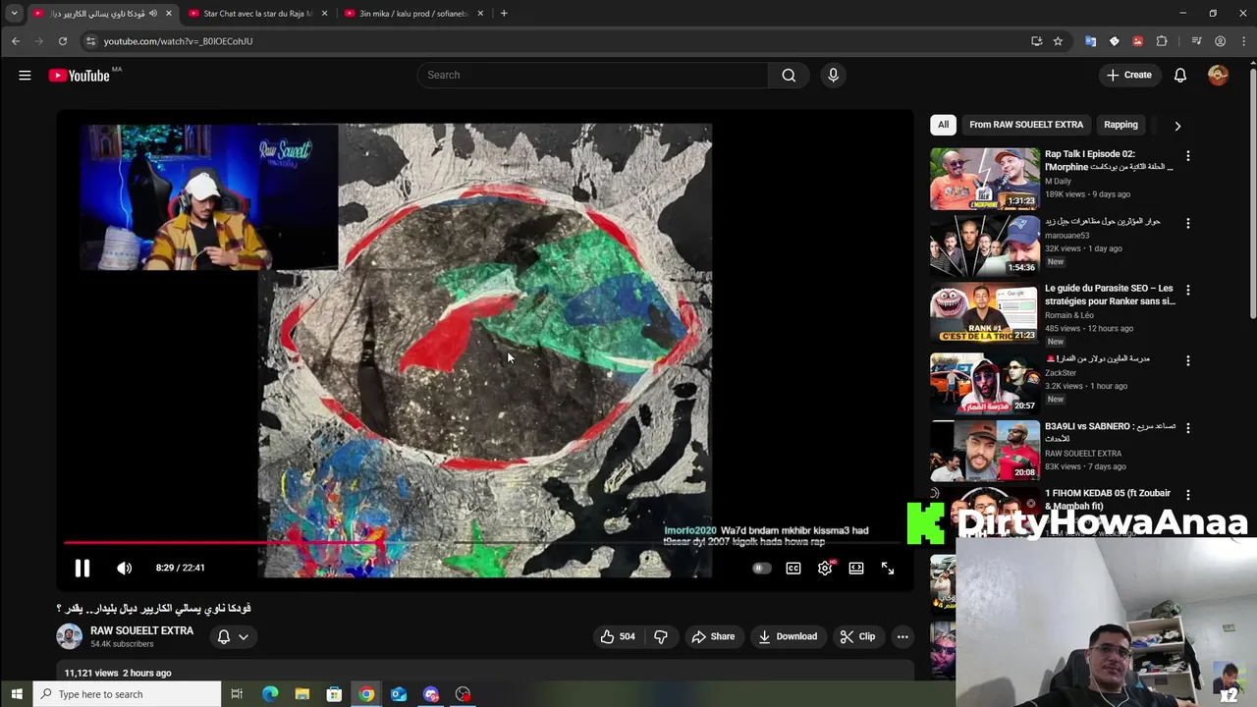Mute audio on the first browser tab
The image size is (1257, 707).
pos(152,14)
